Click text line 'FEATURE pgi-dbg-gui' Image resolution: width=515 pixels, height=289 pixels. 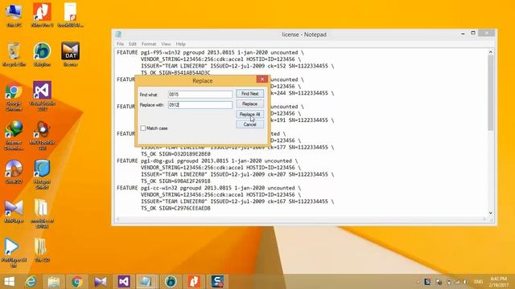pyautogui.click(x=208, y=161)
